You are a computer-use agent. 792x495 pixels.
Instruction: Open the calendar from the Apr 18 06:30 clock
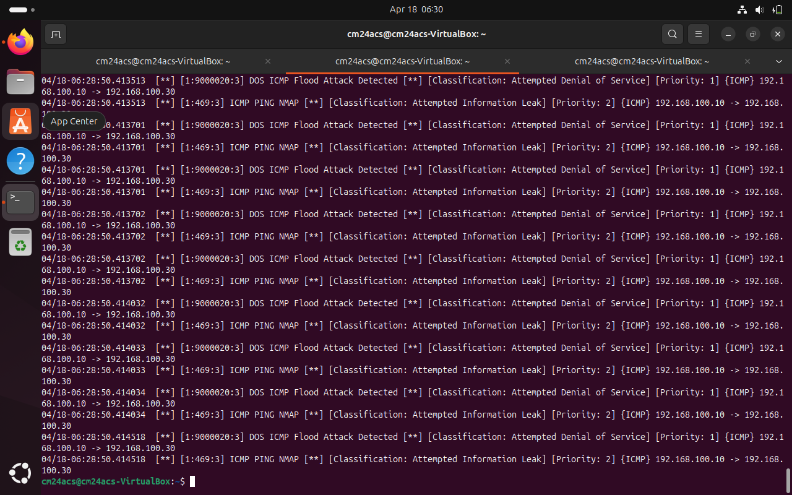click(416, 9)
